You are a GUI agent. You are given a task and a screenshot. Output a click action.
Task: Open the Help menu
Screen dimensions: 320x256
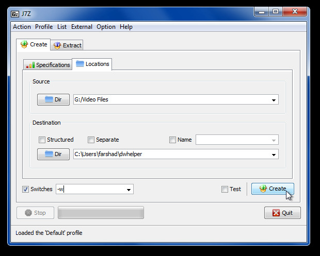click(126, 27)
